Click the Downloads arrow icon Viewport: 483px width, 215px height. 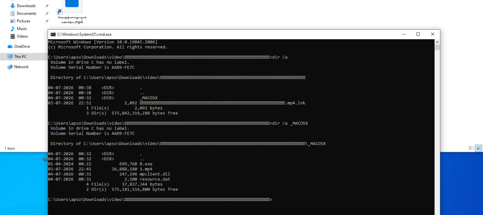[x=13, y=6]
